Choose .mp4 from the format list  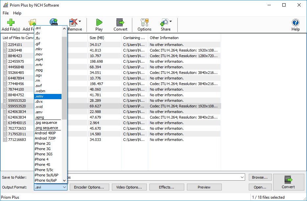(x=48, y=59)
